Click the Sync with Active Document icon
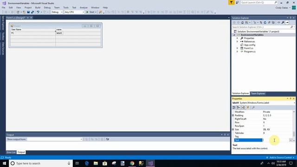The width and height of the screenshot is (297, 167). [x=261, y=23]
